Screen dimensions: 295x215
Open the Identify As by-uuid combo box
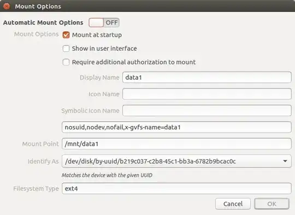pos(176,162)
